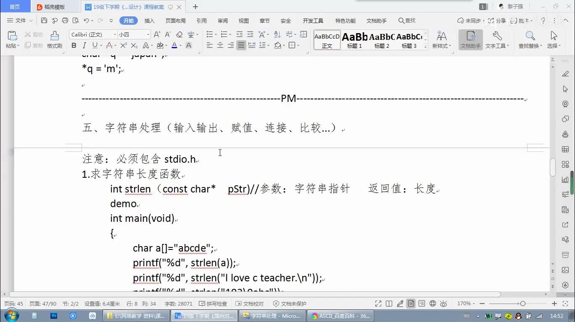Click the 查找替换 magnifier icon
Screen dimensions: 575x322
click(x=530, y=39)
